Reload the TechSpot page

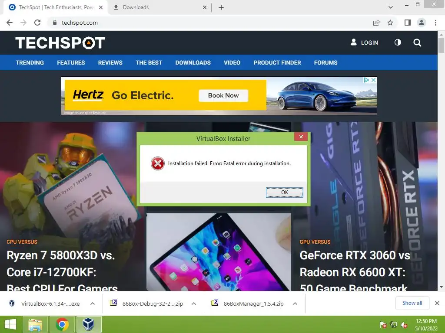tap(37, 23)
